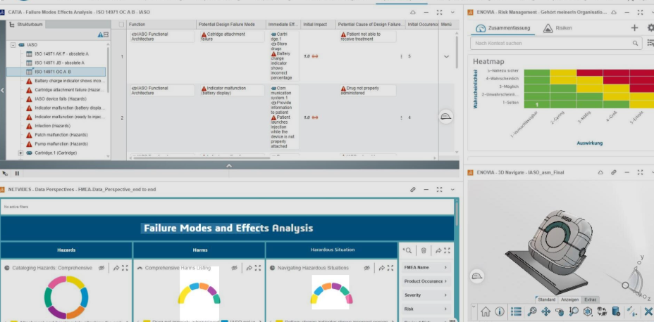The width and height of the screenshot is (654, 322).
Task: Click the green heatmap cell labeled 1
Action: [537, 105]
